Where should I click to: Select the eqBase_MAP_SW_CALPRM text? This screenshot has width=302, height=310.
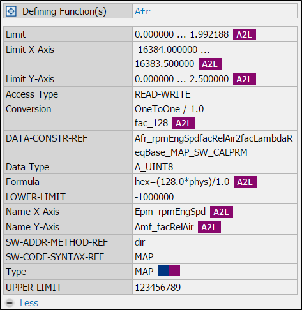[191, 152]
